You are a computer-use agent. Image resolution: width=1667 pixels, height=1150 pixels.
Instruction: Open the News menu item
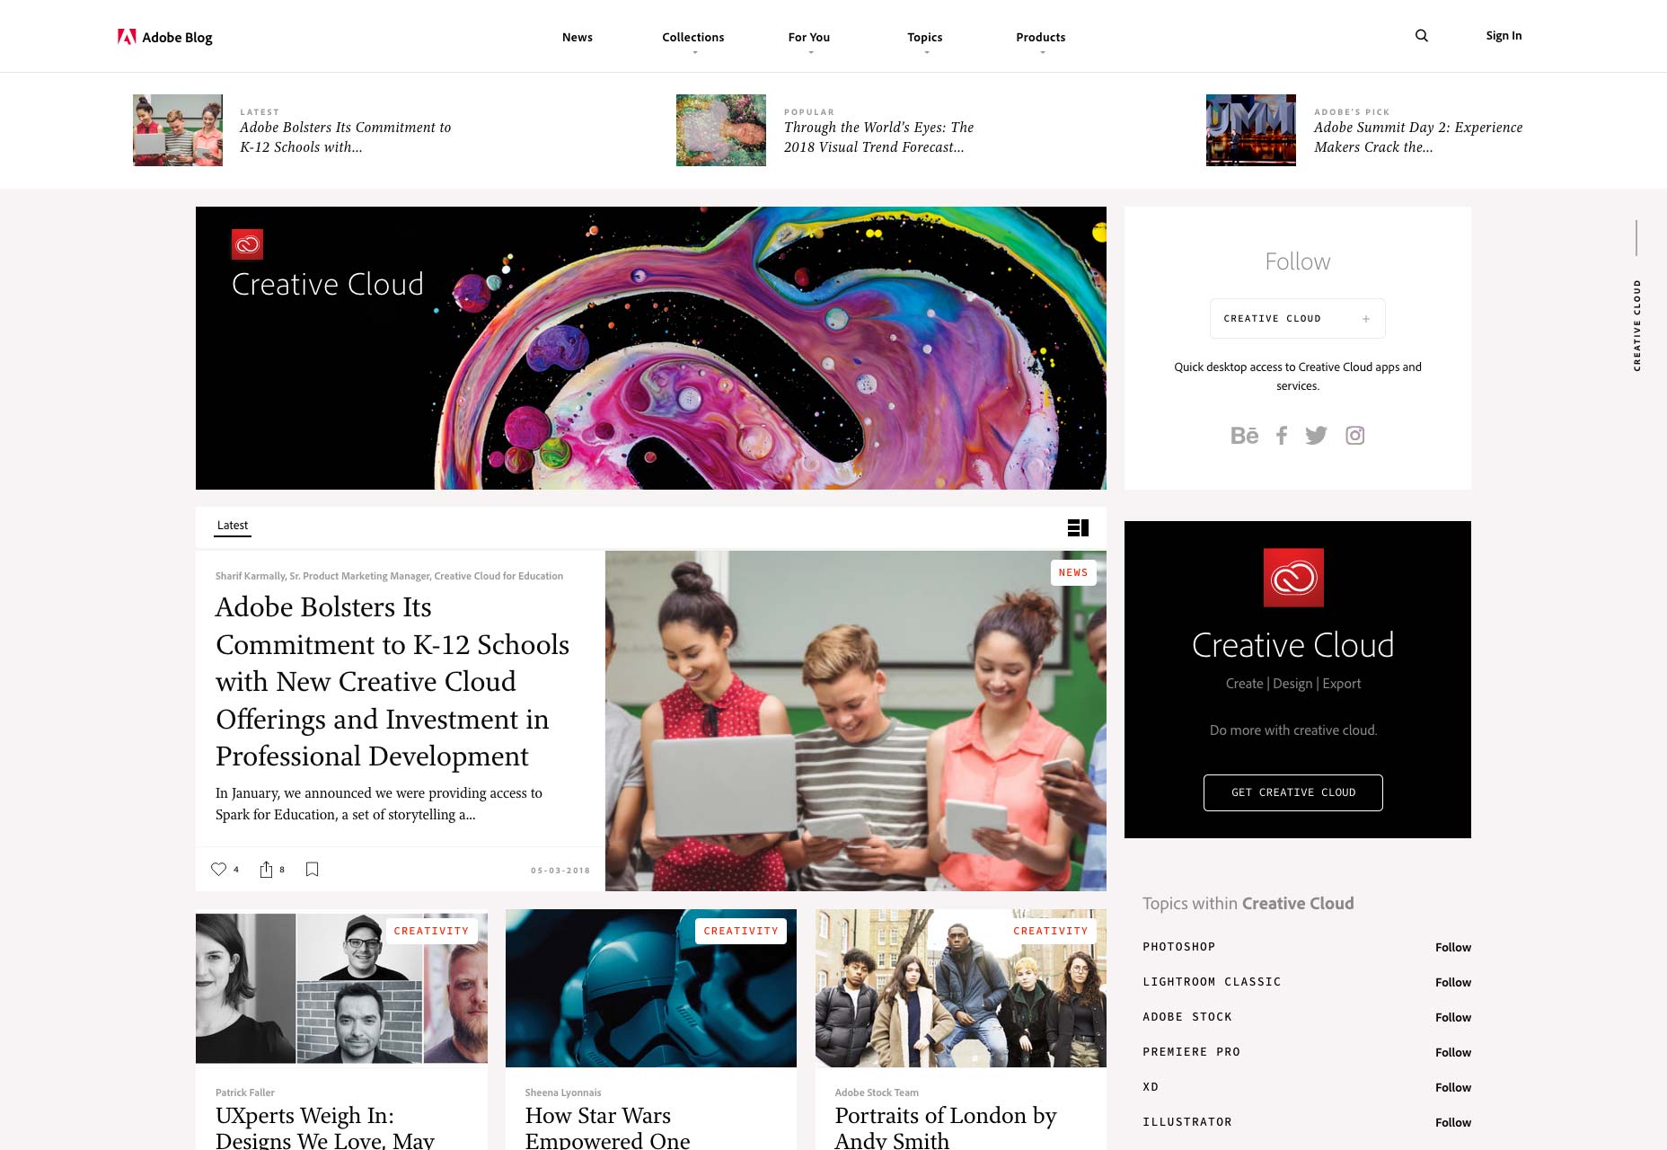tap(578, 37)
